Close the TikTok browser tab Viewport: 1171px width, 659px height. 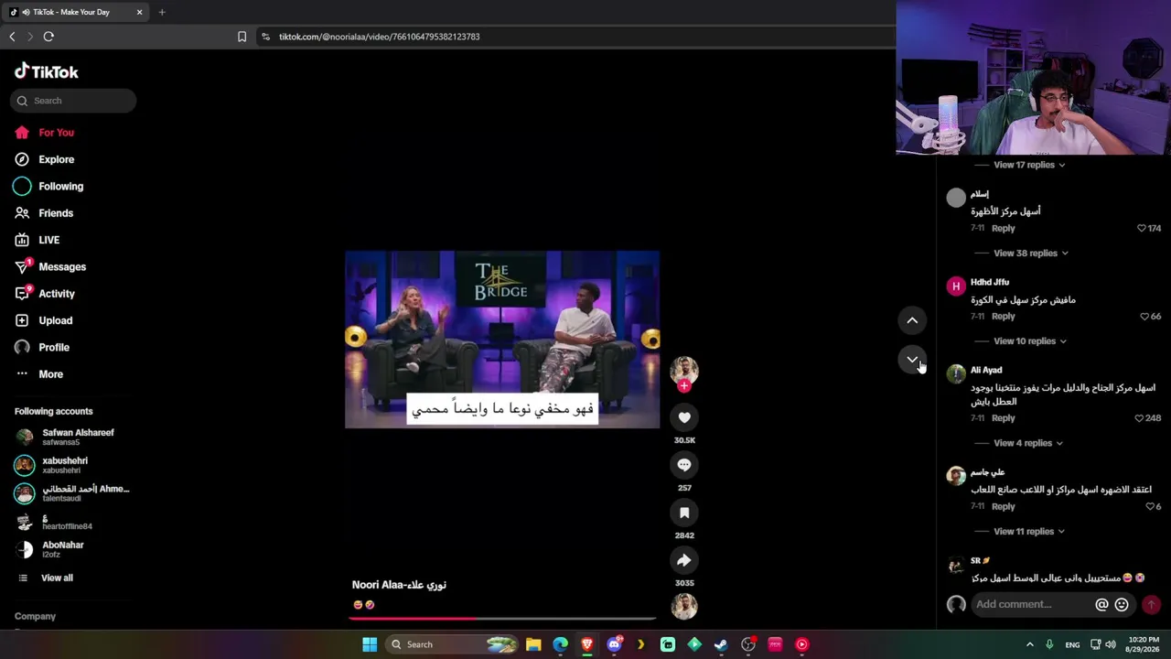pyautogui.click(x=139, y=12)
